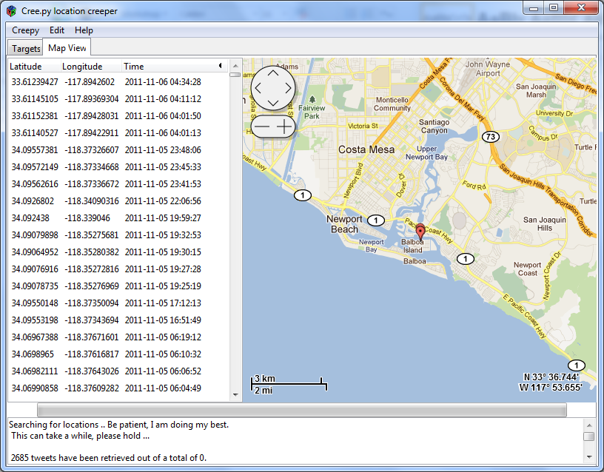
Task: Pan the map up with the up arrow
Action: coord(273,73)
